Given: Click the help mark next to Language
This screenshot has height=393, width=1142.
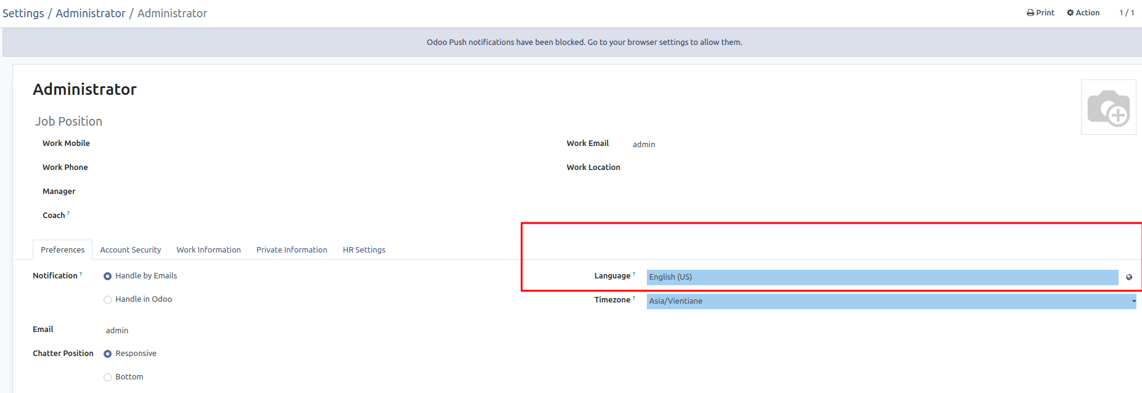Looking at the screenshot, I should [634, 273].
